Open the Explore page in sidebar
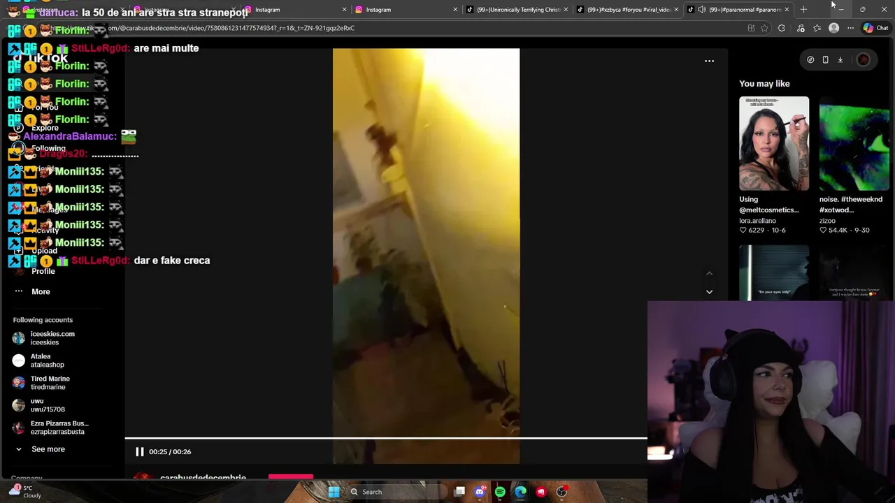 45,128
